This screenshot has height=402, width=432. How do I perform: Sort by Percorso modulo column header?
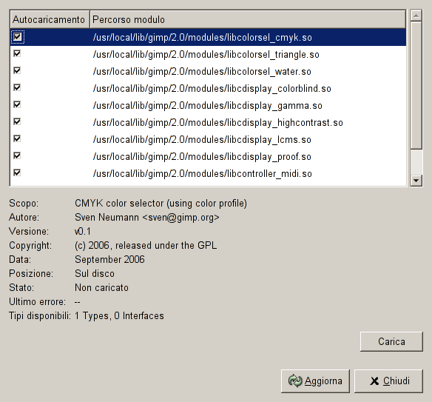tap(248, 19)
